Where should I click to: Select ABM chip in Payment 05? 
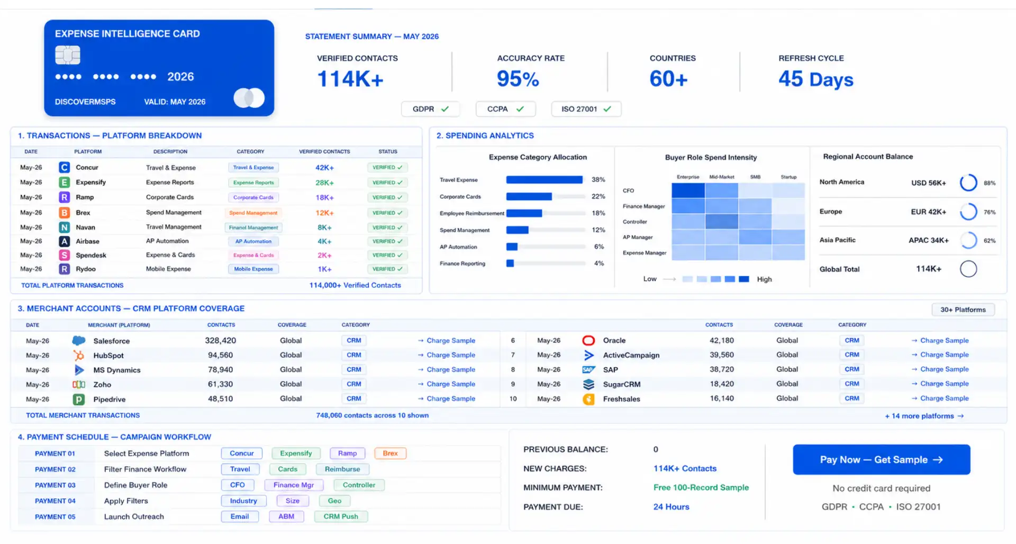[x=286, y=517]
